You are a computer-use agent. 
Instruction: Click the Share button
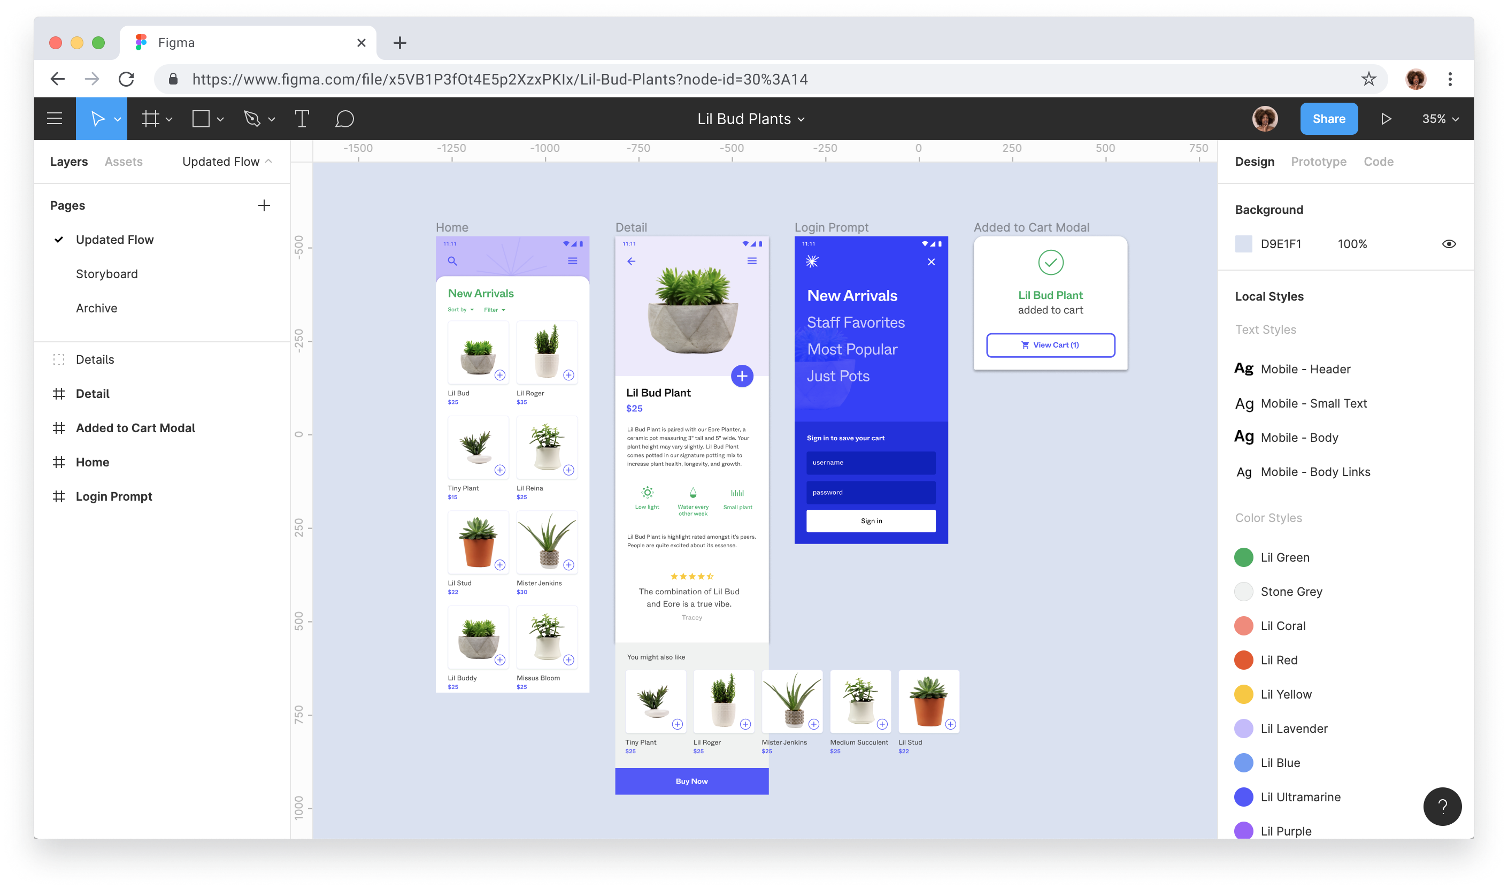pos(1328,119)
